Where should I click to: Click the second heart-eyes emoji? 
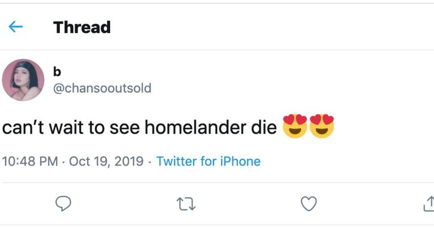point(322,126)
